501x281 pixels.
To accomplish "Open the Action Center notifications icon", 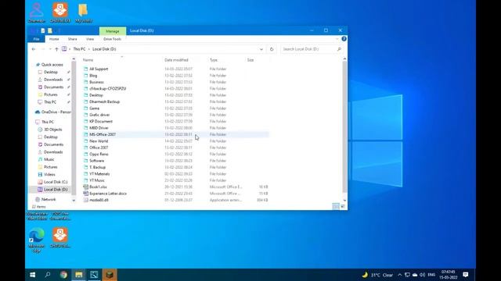I will [466, 275].
